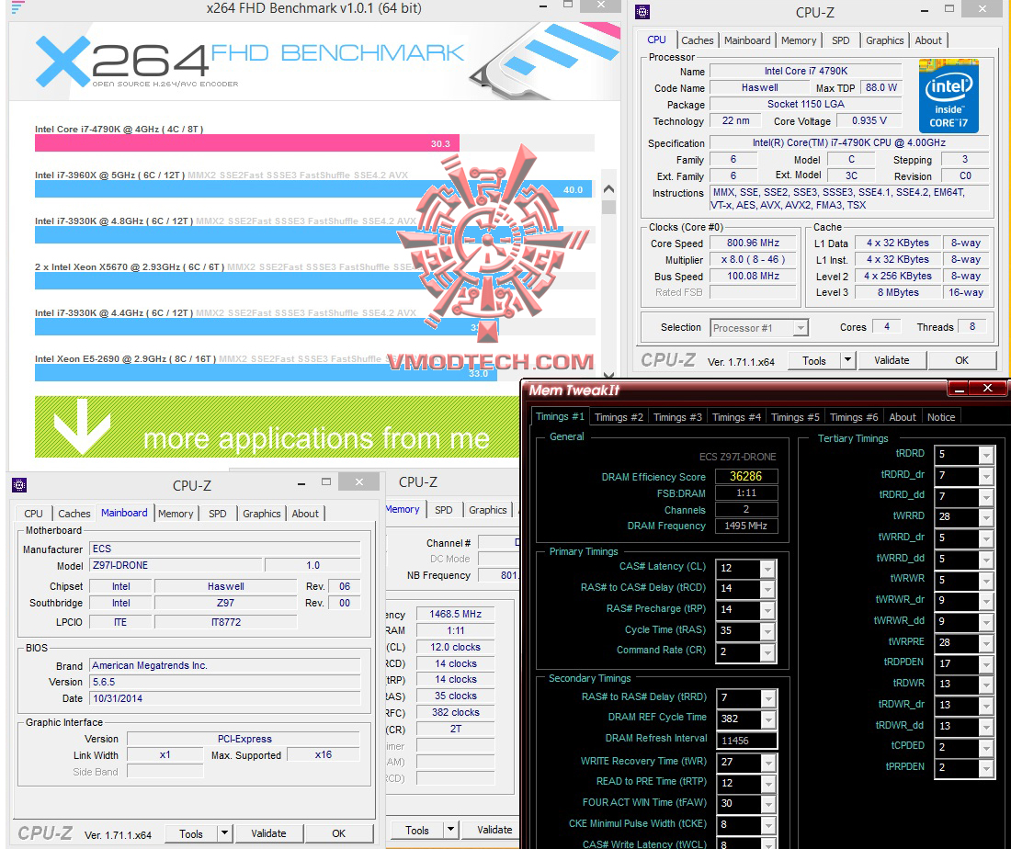
Task: Open the Tools dropdown arrow in top-right CPU-Z
Action: 848,361
